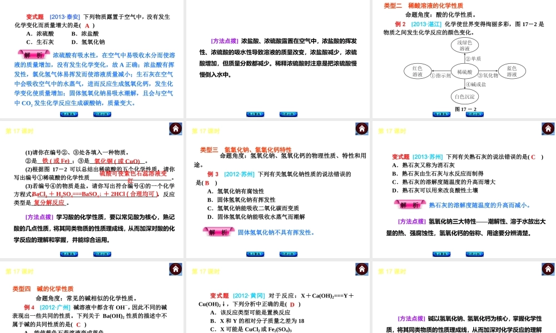Screen dimensions: 556x333
Task: Click option A. 氢氧化钠有腐蚀性
Action: point(236,191)
